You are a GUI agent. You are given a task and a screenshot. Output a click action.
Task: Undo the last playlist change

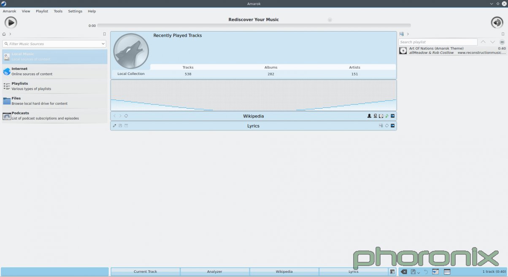(x=426, y=272)
